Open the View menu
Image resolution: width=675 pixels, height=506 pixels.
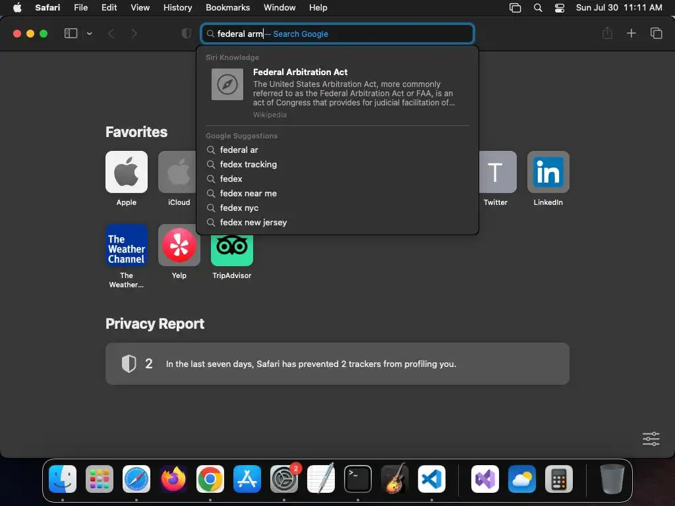click(x=140, y=8)
